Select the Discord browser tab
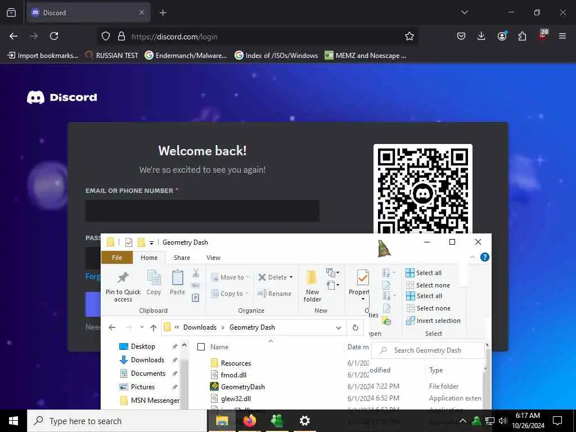 [88, 13]
